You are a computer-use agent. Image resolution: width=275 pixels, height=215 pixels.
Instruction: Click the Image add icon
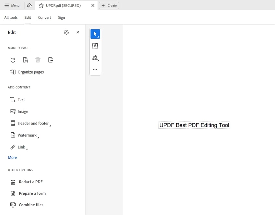coord(13,111)
